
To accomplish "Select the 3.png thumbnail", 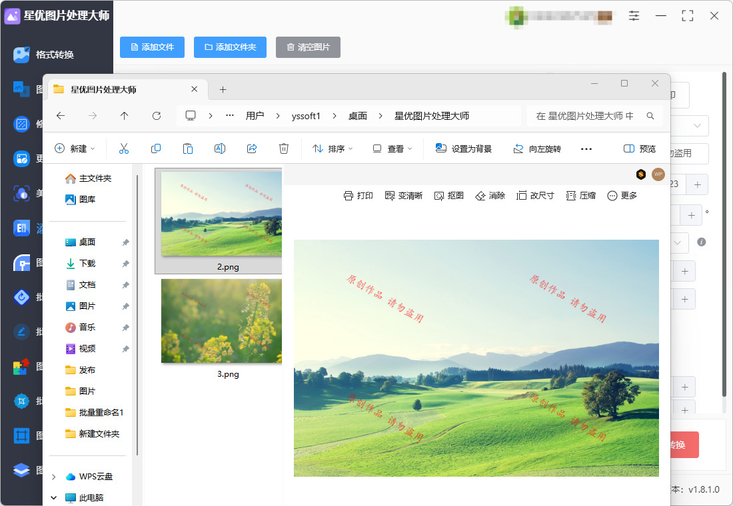I will pos(221,321).
